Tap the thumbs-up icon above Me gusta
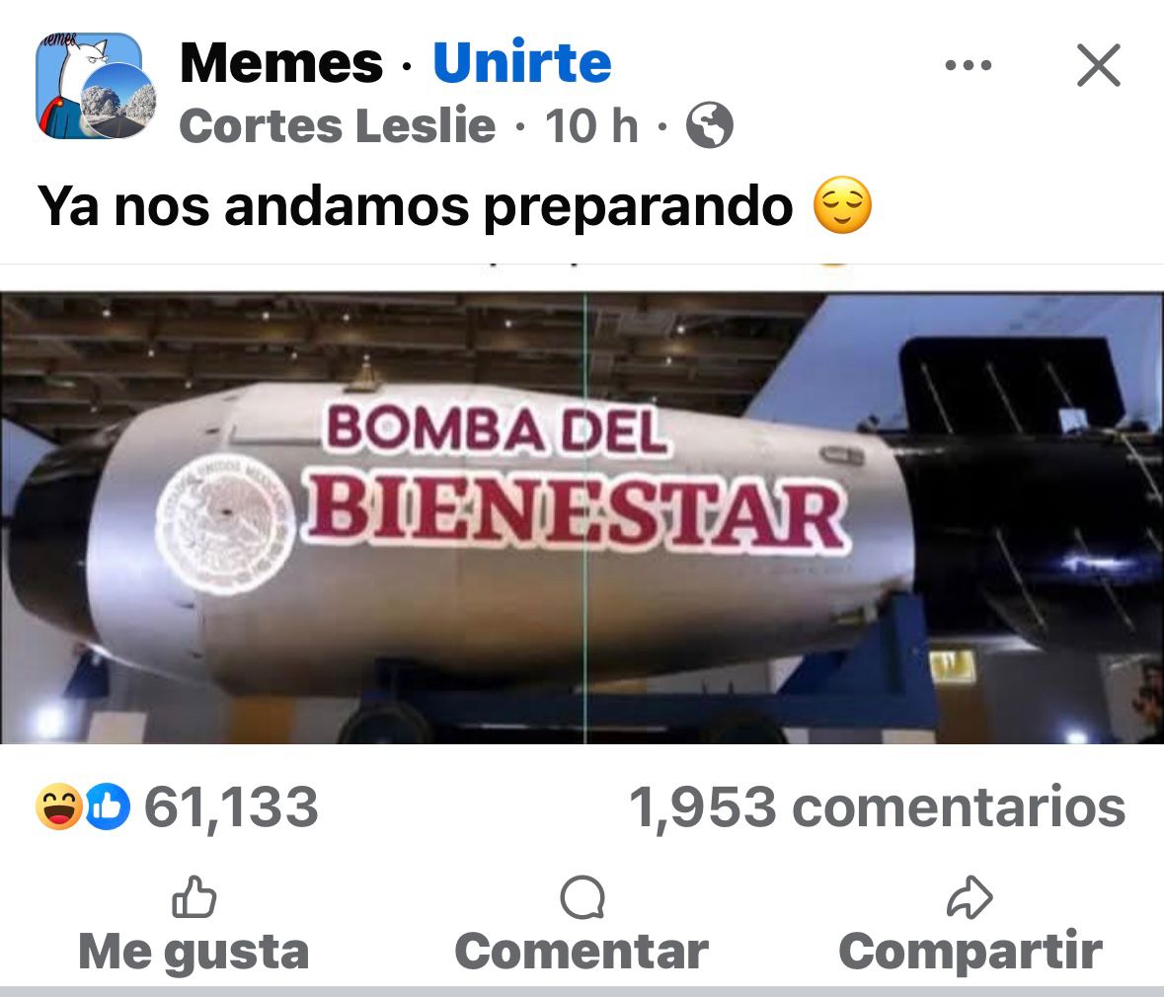 coord(194,896)
